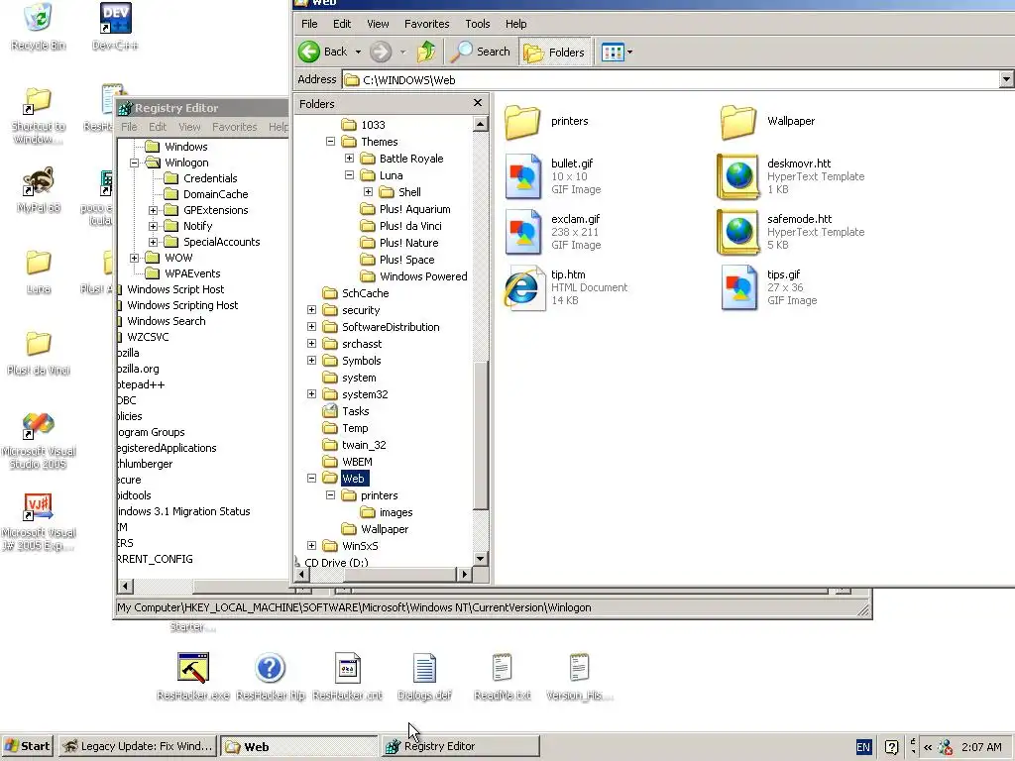Screen dimensions: 1015x761
Task: Open the File menu in the Web window
Action: (309, 24)
